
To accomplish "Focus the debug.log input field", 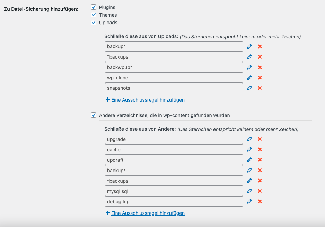I will pyautogui.click(x=174, y=201).
